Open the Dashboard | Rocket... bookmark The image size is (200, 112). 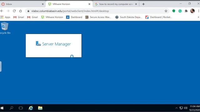click(159, 17)
